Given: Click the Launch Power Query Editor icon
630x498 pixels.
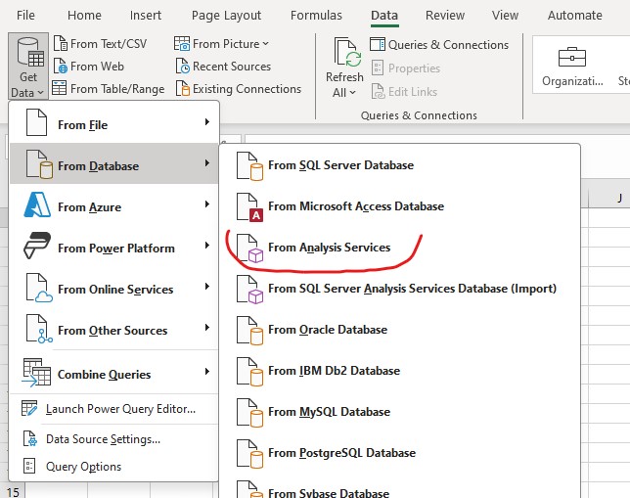Looking at the screenshot, I should point(29,408).
